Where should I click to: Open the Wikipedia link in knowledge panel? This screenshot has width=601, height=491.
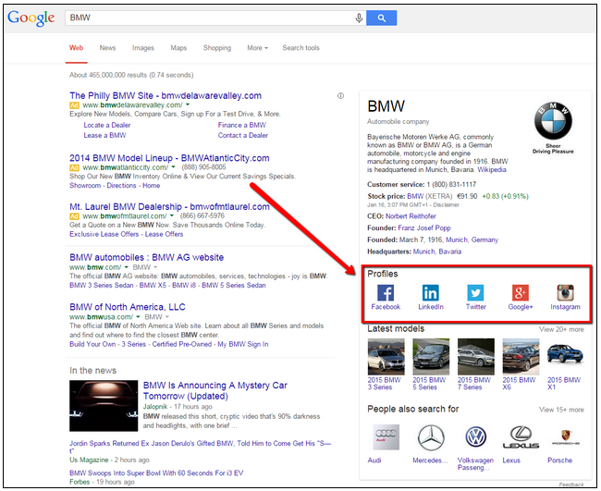coord(492,170)
